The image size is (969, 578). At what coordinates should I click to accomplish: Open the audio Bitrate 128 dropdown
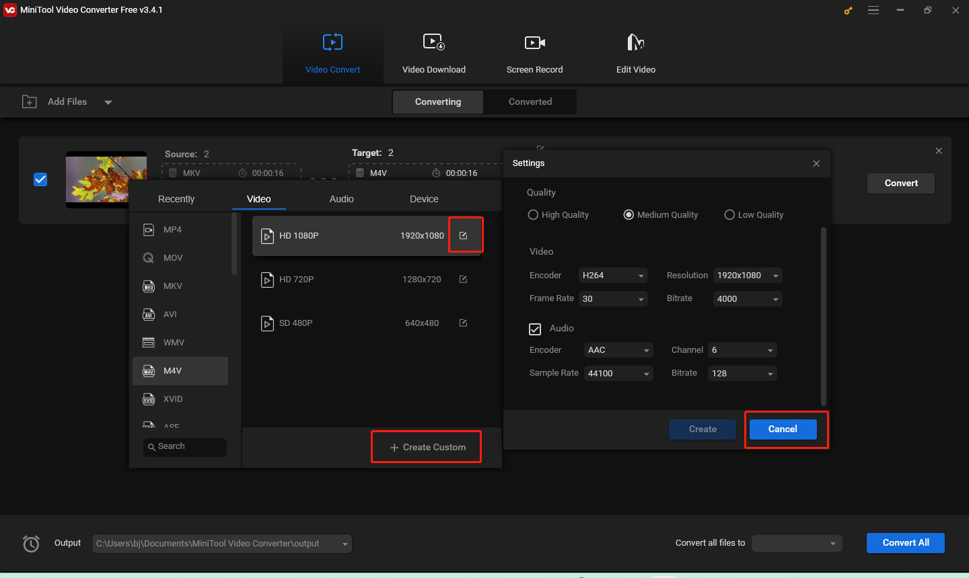pos(742,374)
